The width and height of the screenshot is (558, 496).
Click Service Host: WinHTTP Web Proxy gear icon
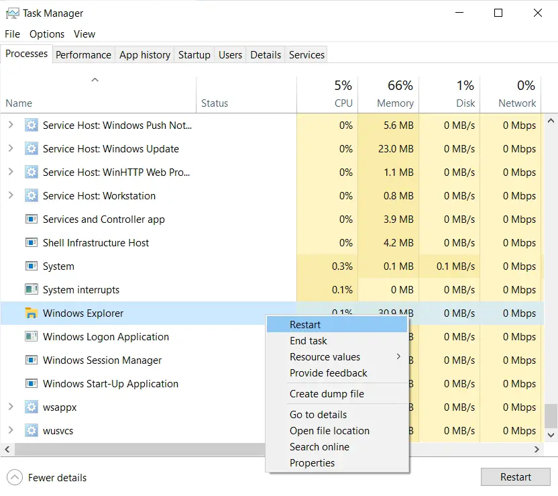pyautogui.click(x=32, y=172)
